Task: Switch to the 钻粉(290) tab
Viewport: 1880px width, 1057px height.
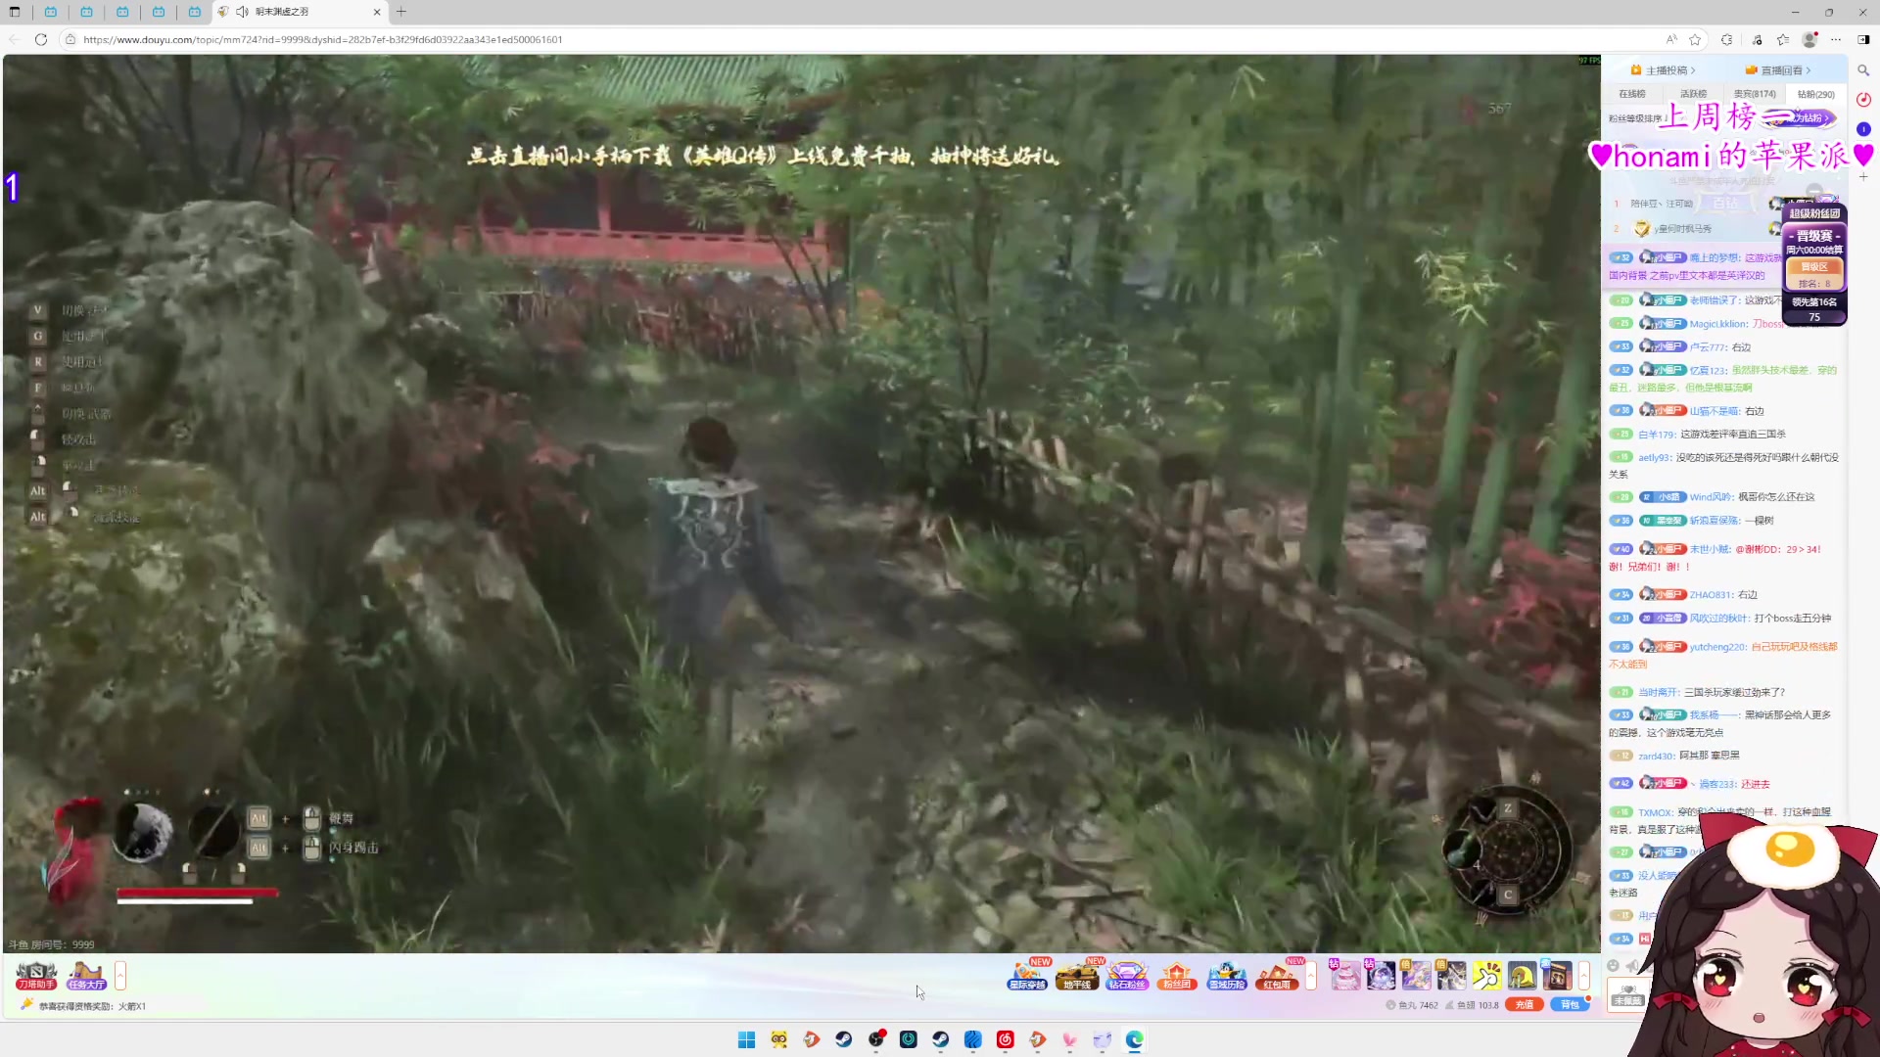Action: (x=1816, y=94)
